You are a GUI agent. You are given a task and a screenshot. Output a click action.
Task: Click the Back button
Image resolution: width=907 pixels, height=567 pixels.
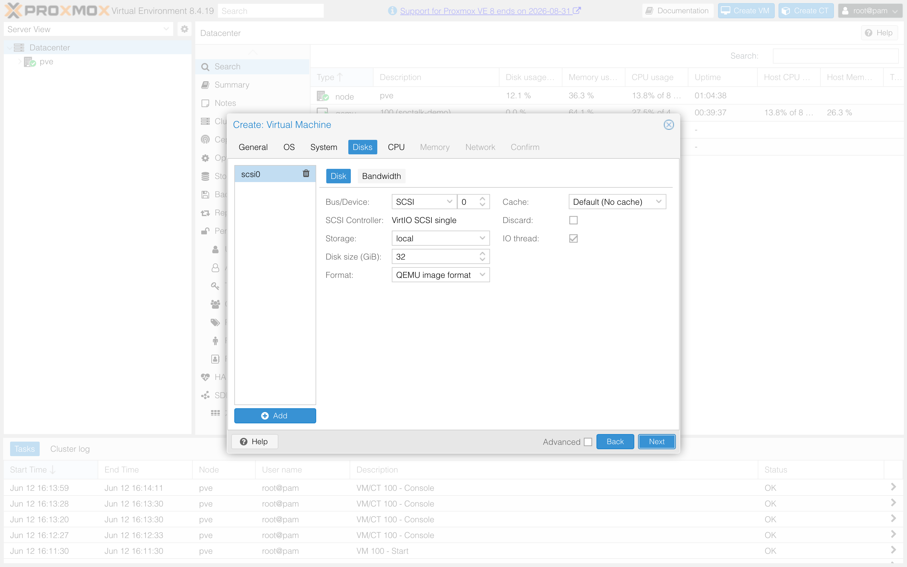coord(615,441)
